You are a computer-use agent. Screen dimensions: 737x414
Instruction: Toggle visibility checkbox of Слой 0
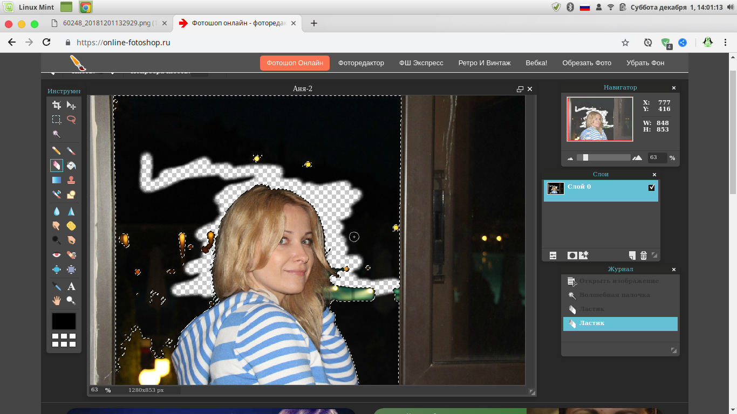point(651,188)
